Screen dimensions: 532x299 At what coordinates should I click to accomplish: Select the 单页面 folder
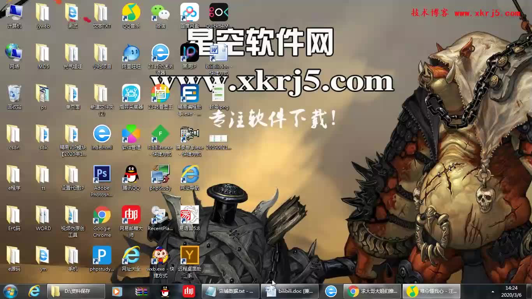pos(72,97)
